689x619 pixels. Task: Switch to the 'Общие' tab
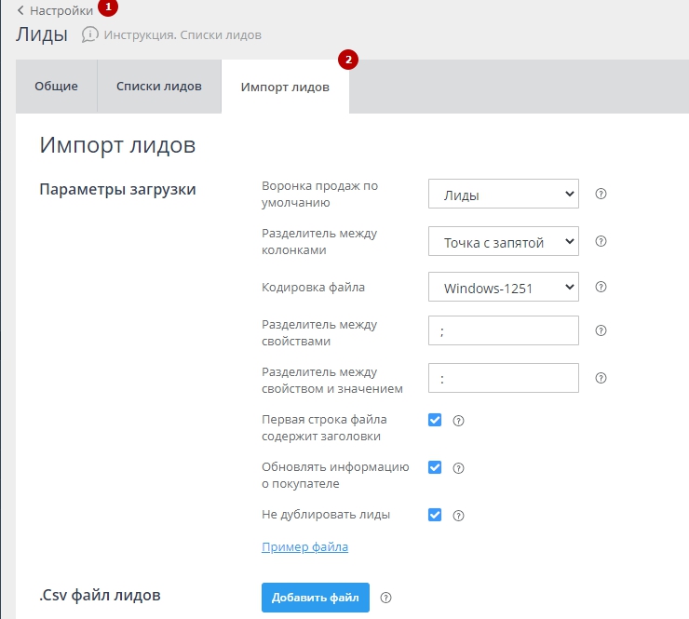[x=56, y=87]
